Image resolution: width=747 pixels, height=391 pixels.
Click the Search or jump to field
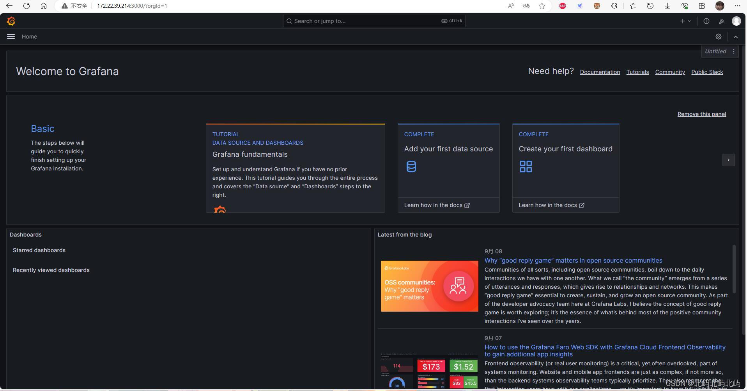click(374, 21)
